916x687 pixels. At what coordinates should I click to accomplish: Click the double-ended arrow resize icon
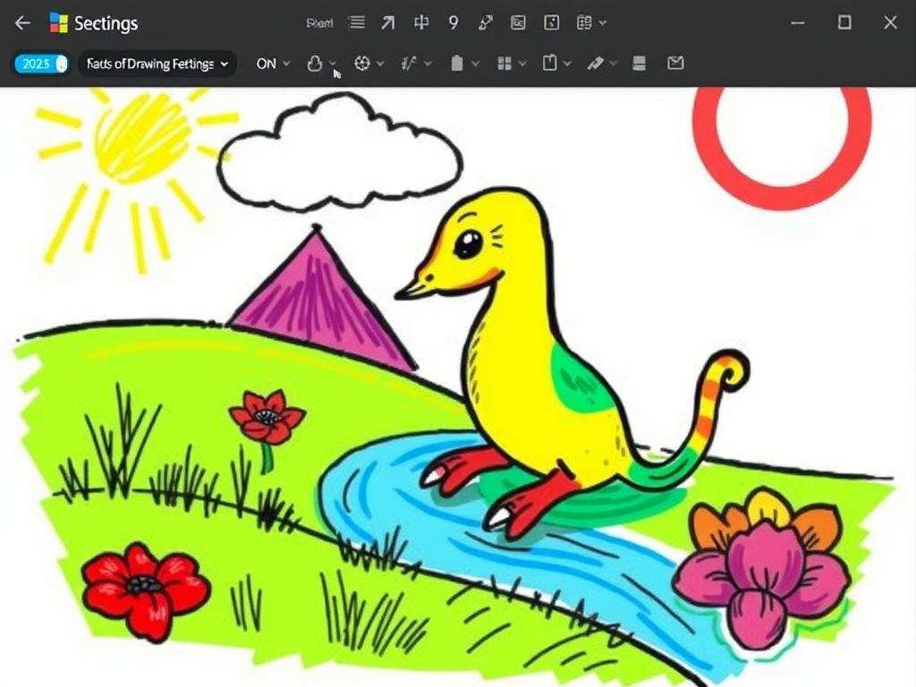[x=485, y=23]
